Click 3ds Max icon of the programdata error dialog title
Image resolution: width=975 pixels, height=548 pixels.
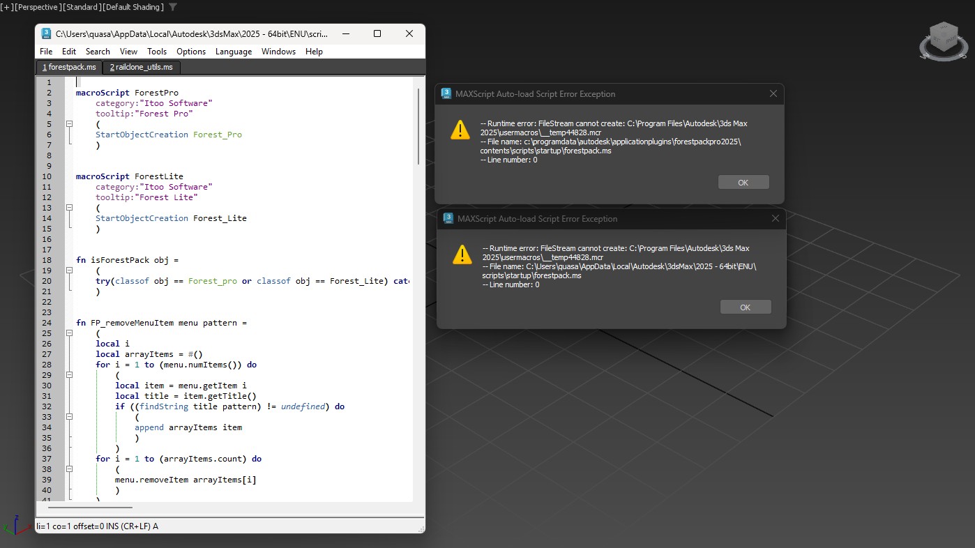(446, 93)
